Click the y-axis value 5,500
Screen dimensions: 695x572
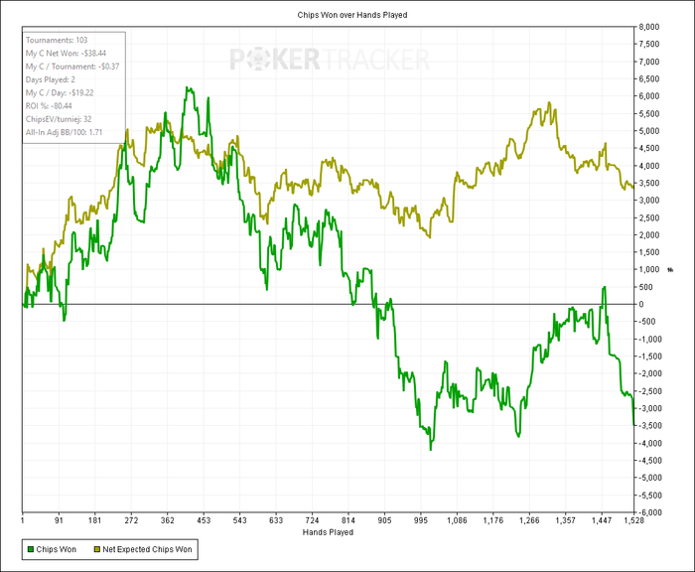pyautogui.click(x=649, y=114)
